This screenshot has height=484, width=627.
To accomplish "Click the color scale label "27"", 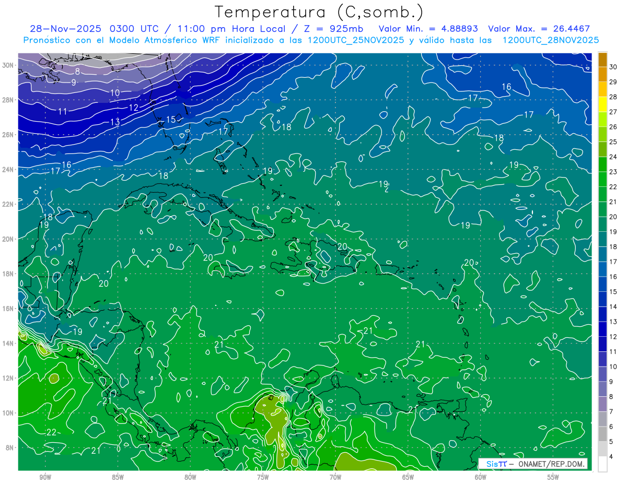I will pos(613,112).
